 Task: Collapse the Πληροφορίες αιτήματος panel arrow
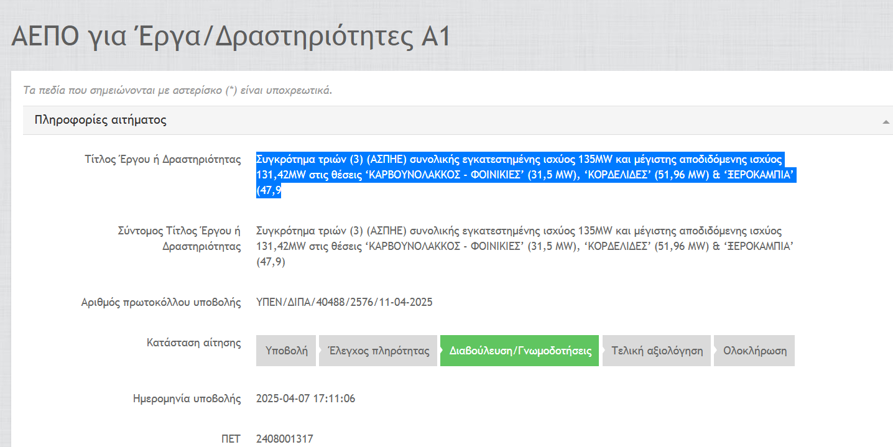[886, 122]
